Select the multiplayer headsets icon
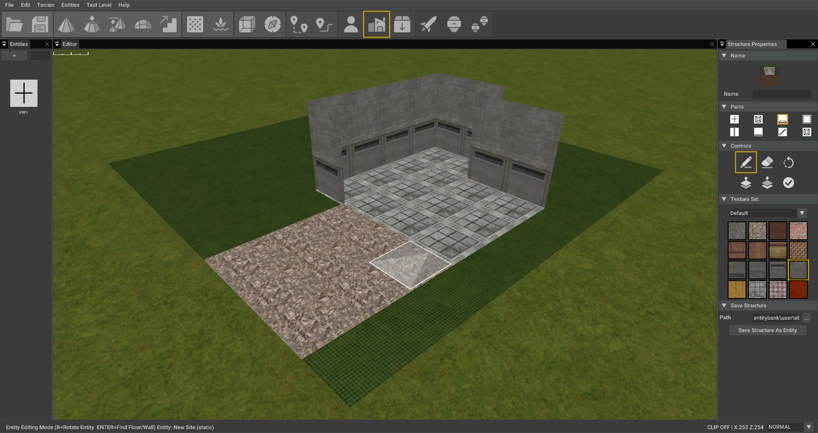This screenshot has height=433, width=818. (x=479, y=25)
